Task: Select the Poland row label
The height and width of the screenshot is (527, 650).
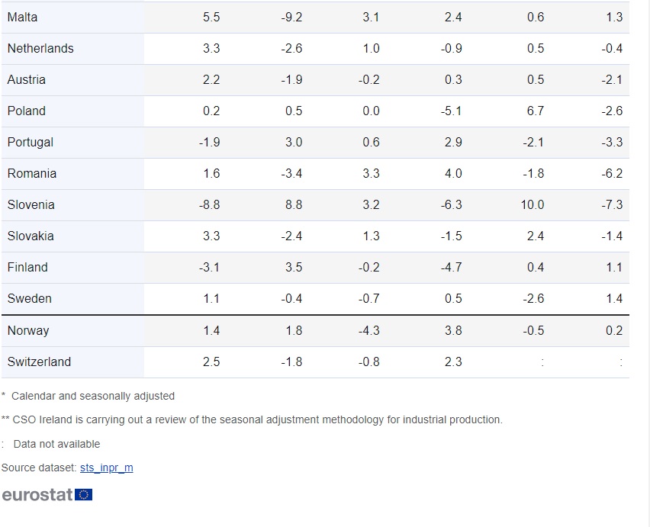Action: coord(27,111)
